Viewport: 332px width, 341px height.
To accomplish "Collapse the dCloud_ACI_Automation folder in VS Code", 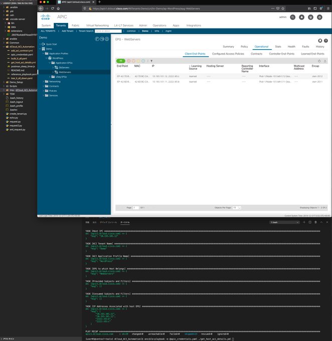I will tap(4, 47).
